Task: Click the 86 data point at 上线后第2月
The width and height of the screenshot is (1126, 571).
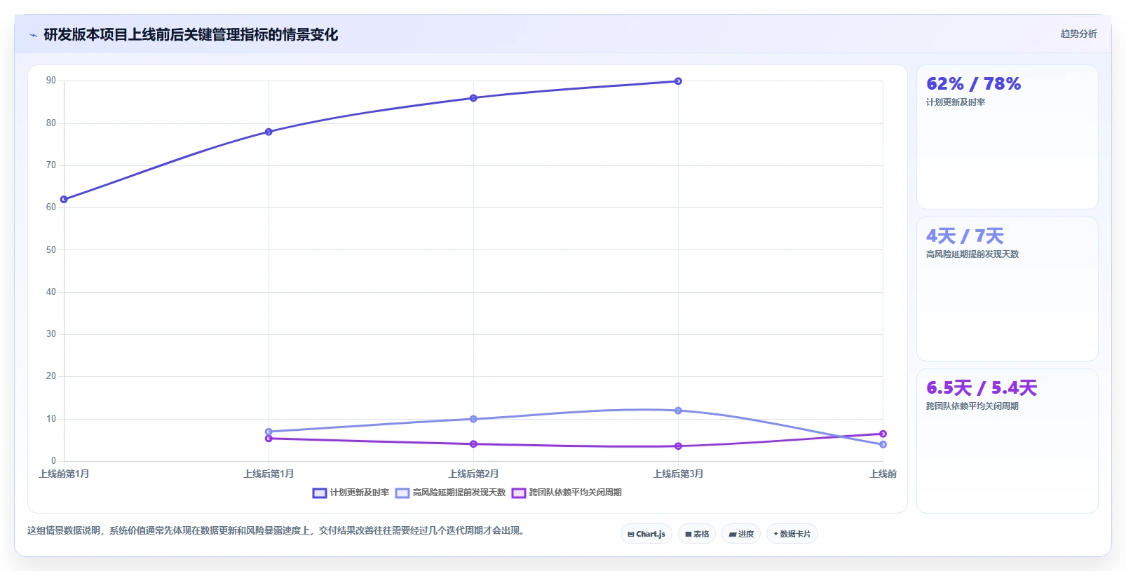Action: (x=473, y=98)
